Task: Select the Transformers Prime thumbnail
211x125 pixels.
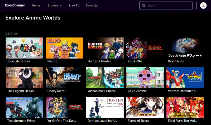Action: tap(25, 107)
